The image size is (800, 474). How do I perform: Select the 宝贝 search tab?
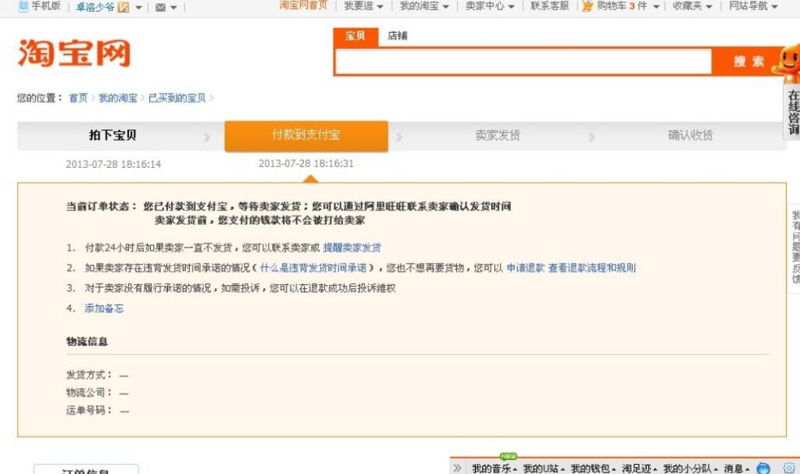(355, 36)
